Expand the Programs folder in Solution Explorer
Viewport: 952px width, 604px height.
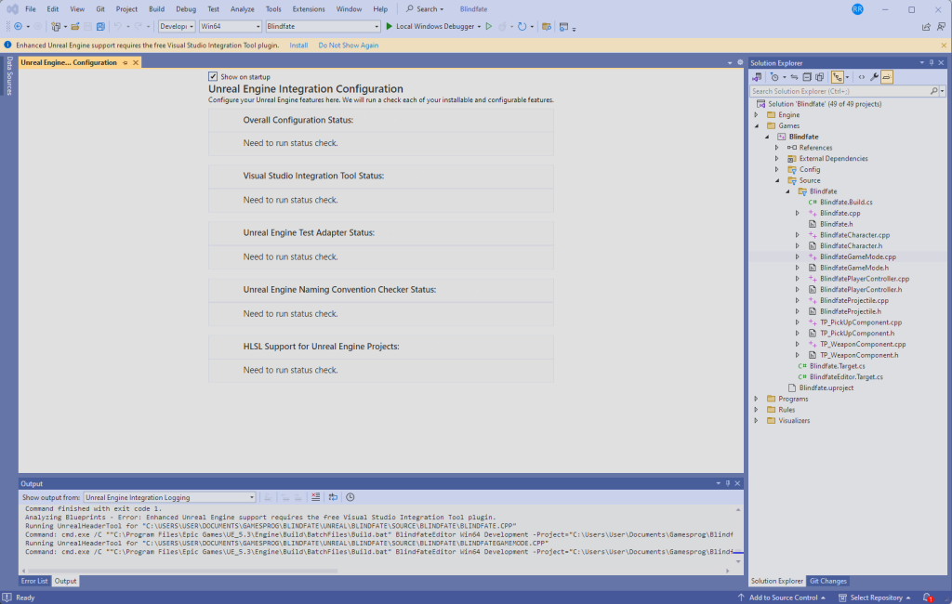coord(757,399)
